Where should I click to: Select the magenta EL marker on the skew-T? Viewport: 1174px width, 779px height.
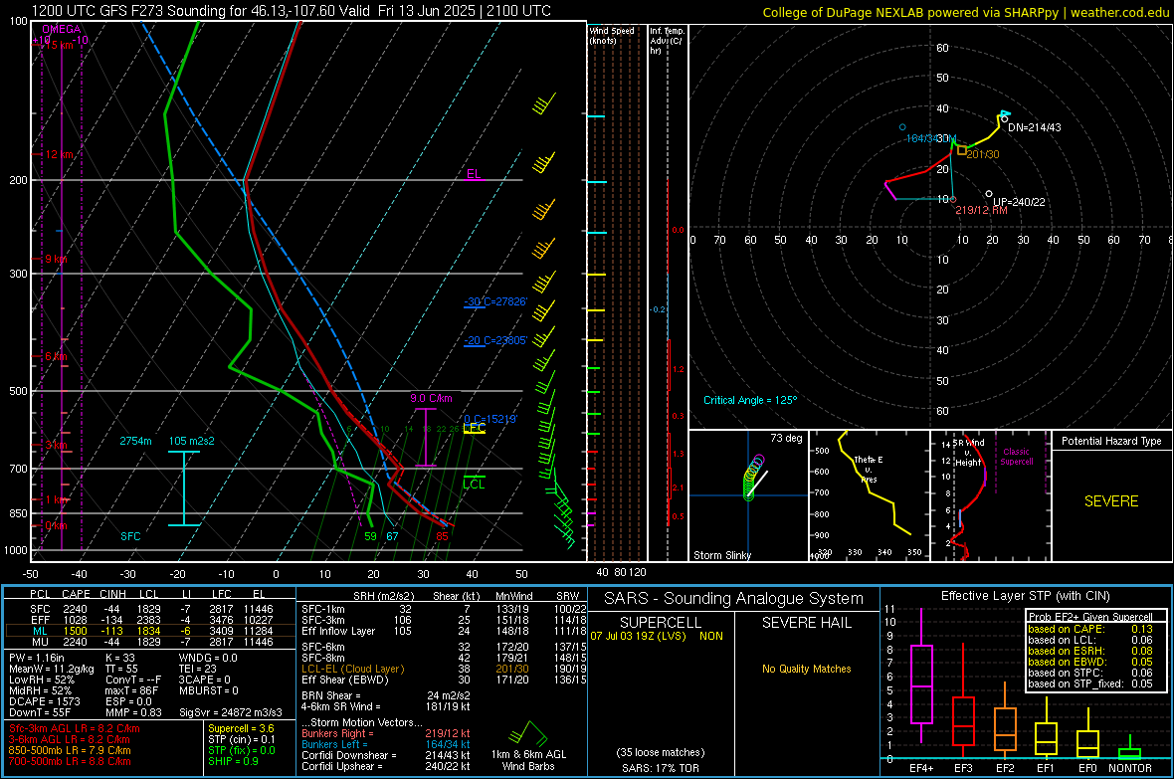click(474, 174)
